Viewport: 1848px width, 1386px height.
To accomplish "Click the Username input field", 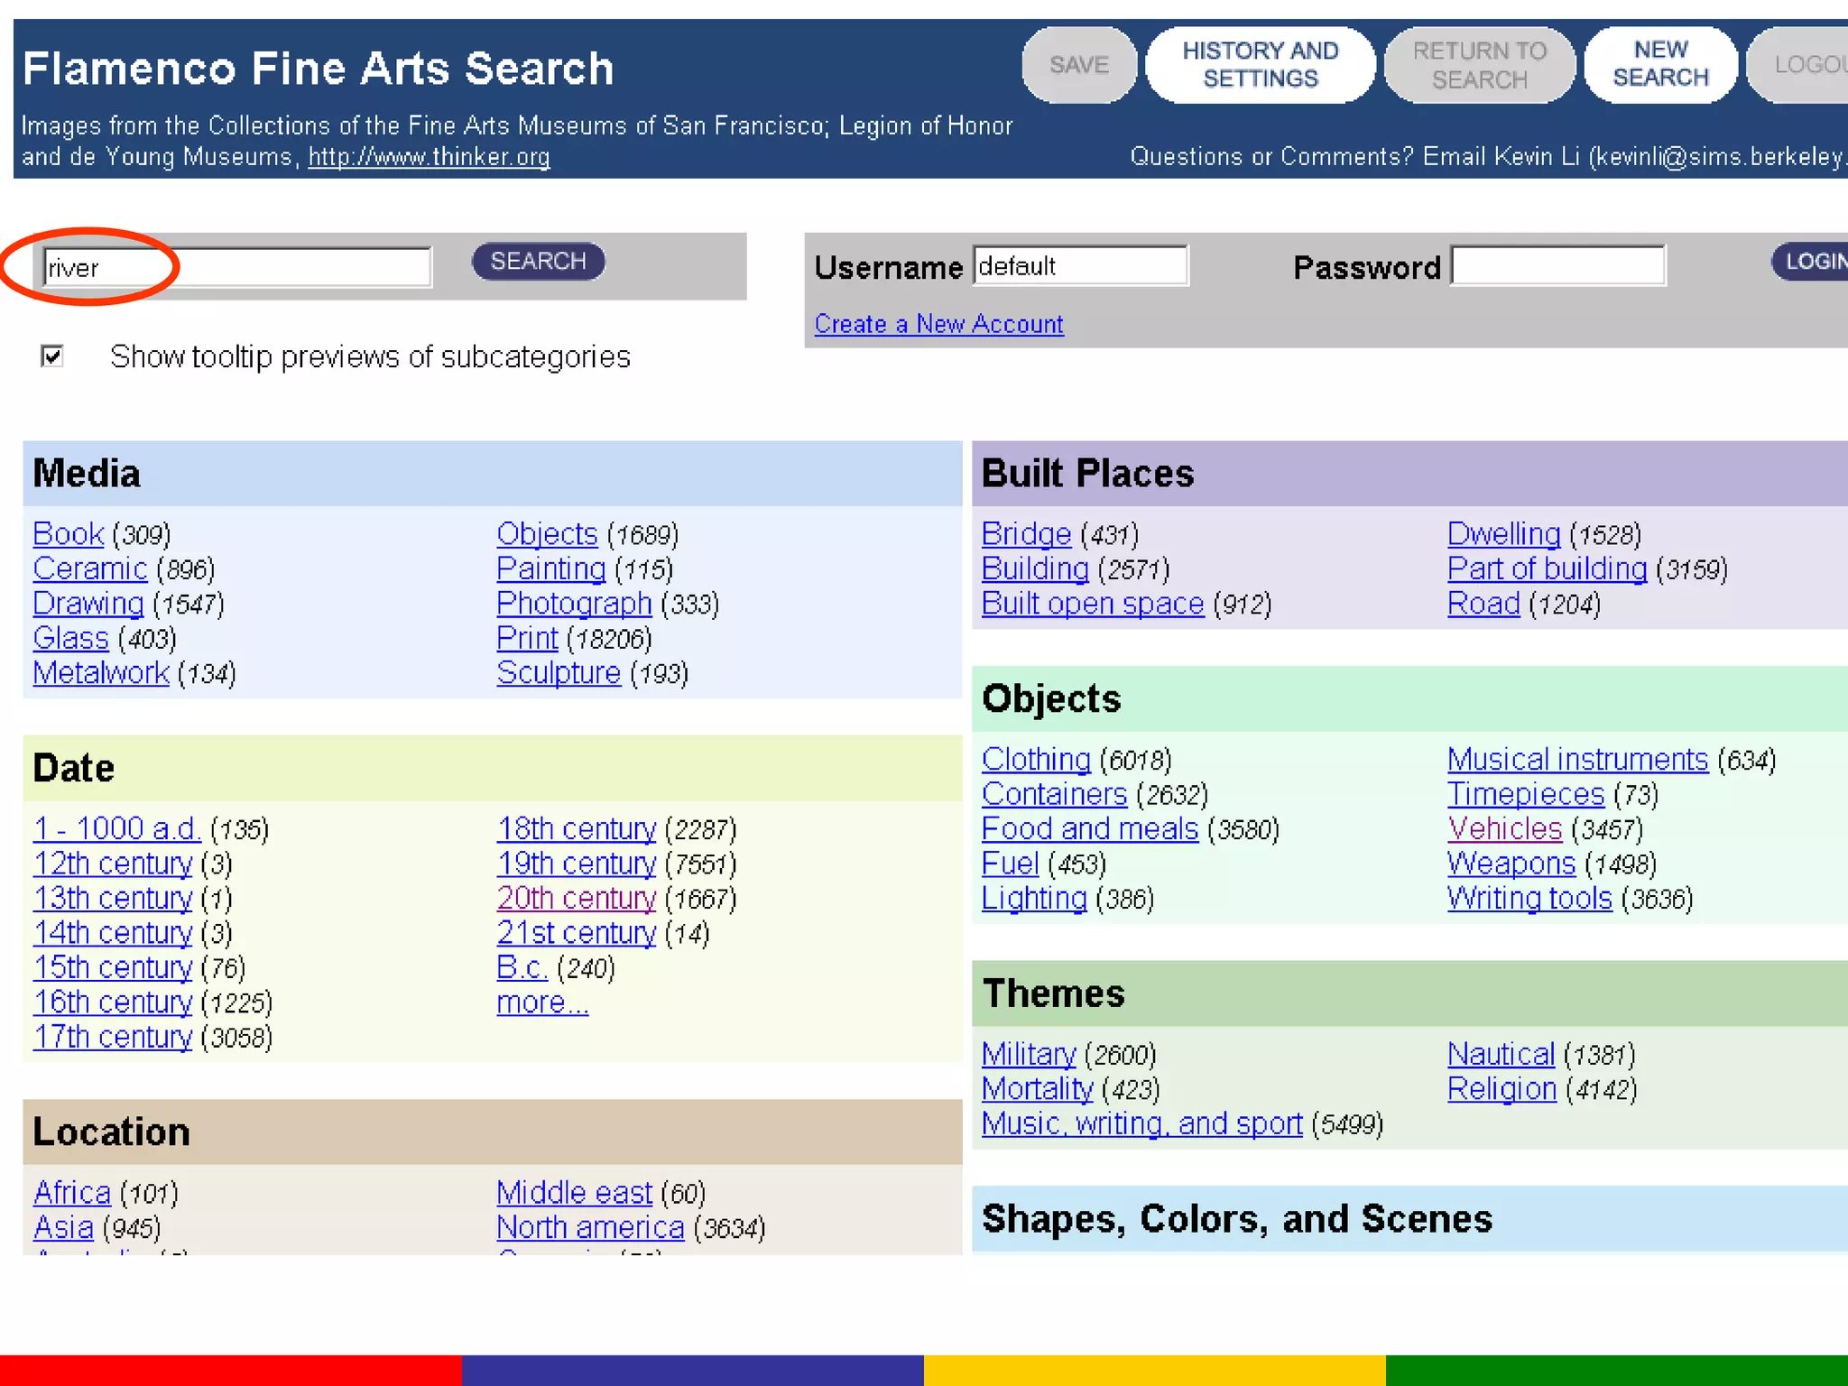I will click(x=1080, y=266).
